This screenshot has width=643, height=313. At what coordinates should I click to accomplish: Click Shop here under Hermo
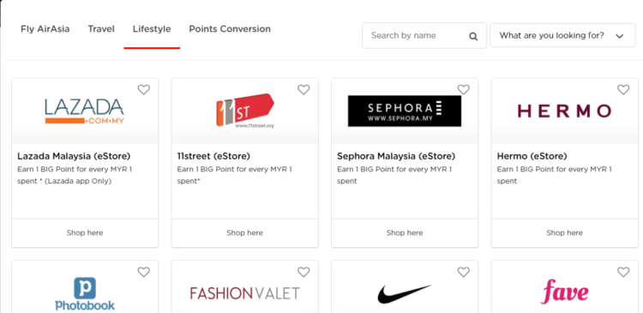(x=565, y=233)
